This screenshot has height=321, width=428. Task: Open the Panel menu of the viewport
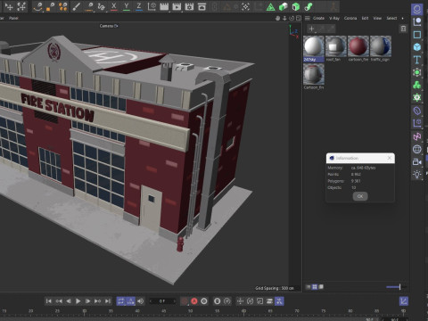13,18
